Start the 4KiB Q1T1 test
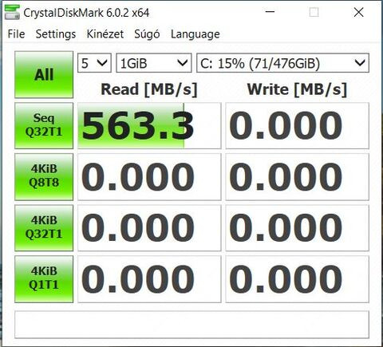Screen dimensions: 383x347 [x=44, y=279]
